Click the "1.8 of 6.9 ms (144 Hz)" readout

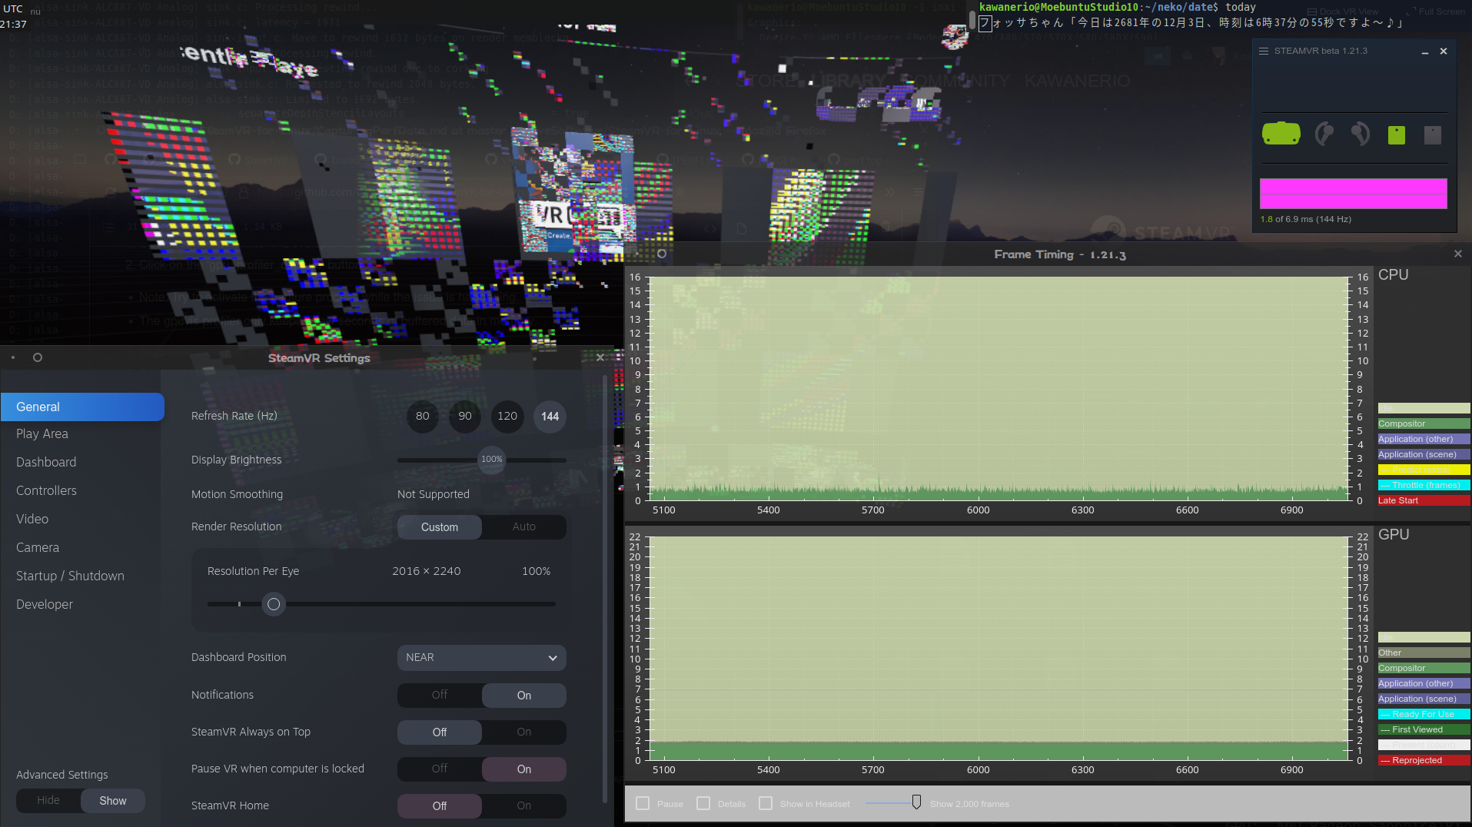click(1306, 220)
